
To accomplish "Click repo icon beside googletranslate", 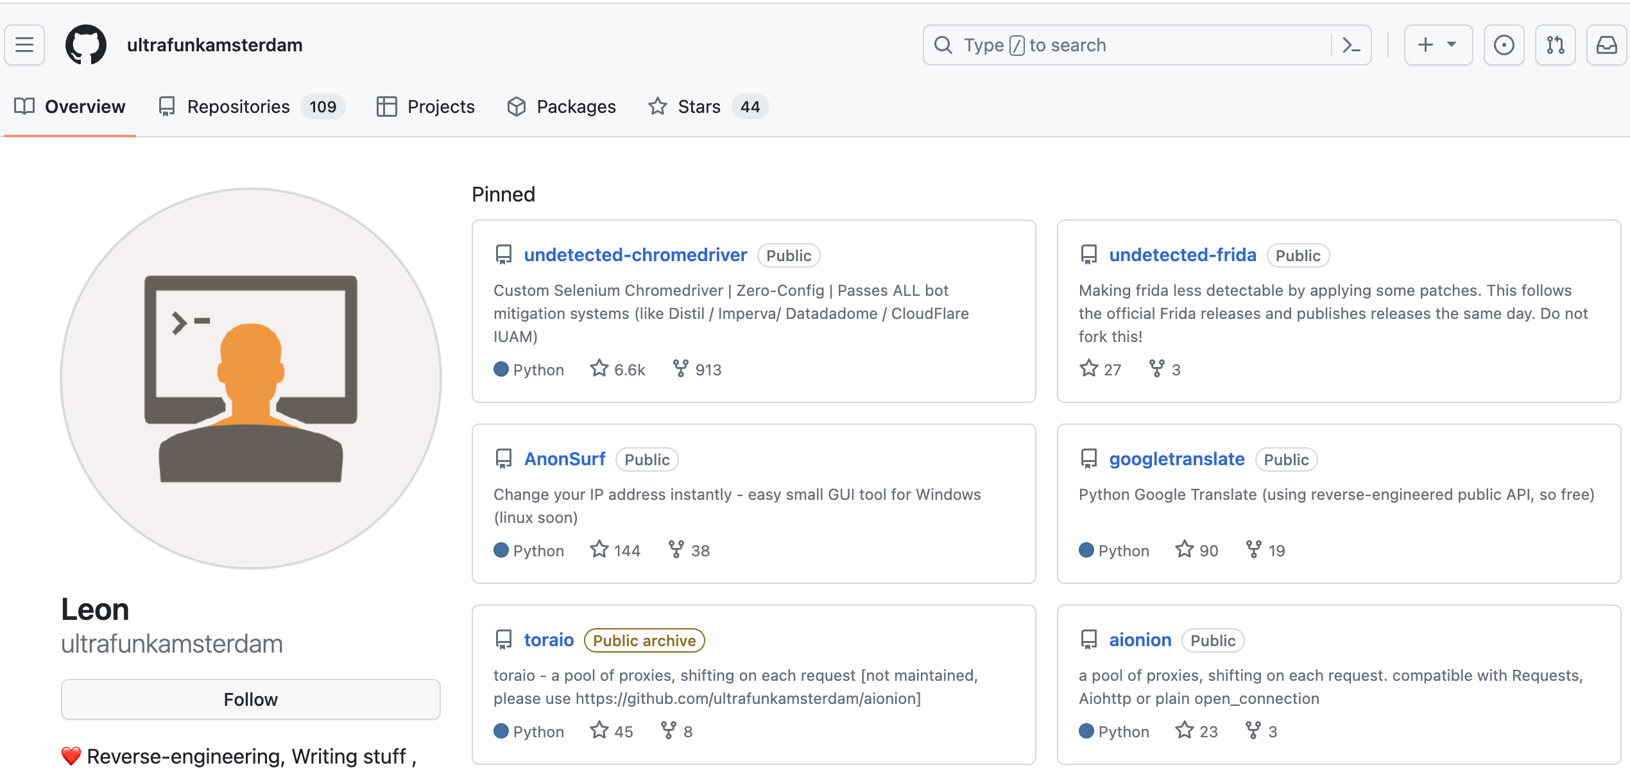I will click(1089, 459).
